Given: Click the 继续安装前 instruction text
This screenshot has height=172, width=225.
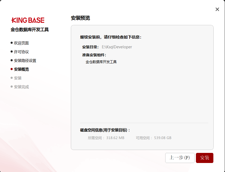Looking at the screenshot, I should point(111,37).
